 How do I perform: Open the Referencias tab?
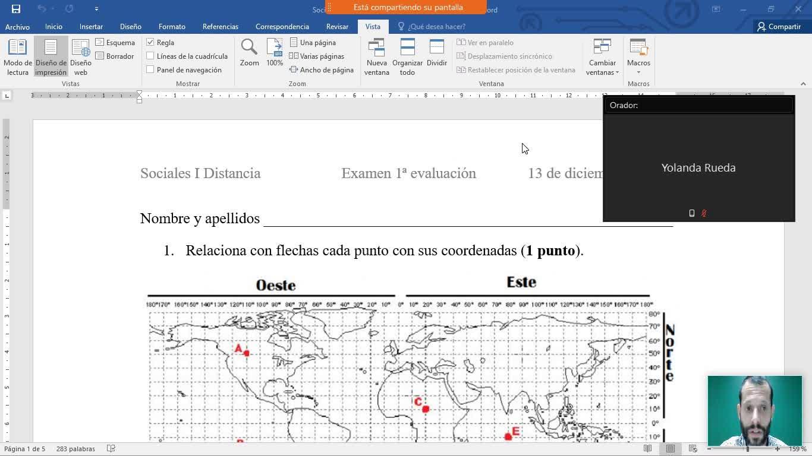coord(220,27)
